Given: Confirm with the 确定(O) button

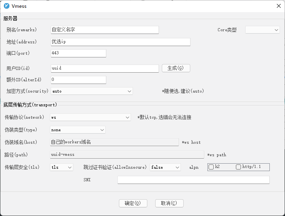Looking at the screenshot, I should [133, 203].
